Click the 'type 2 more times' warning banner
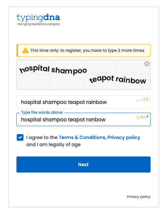The width and height of the screenshot is (168, 216). pos(83,50)
